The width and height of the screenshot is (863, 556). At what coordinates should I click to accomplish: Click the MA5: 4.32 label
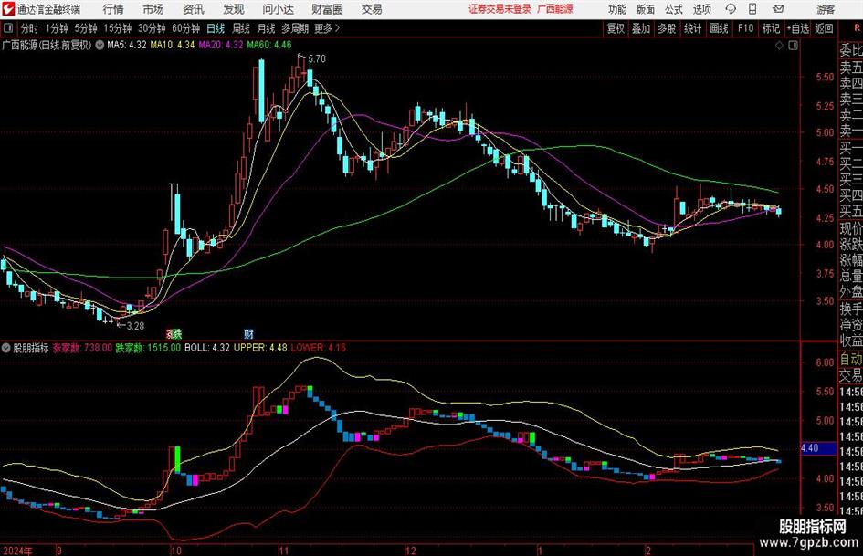tap(127, 45)
